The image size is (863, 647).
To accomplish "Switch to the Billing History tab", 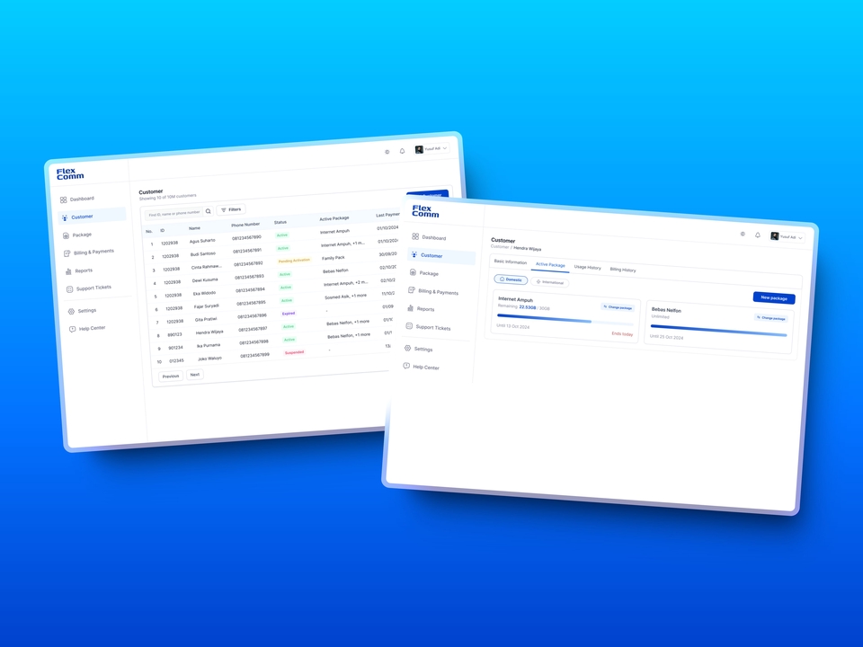I will pyautogui.click(x=622, y=270).
